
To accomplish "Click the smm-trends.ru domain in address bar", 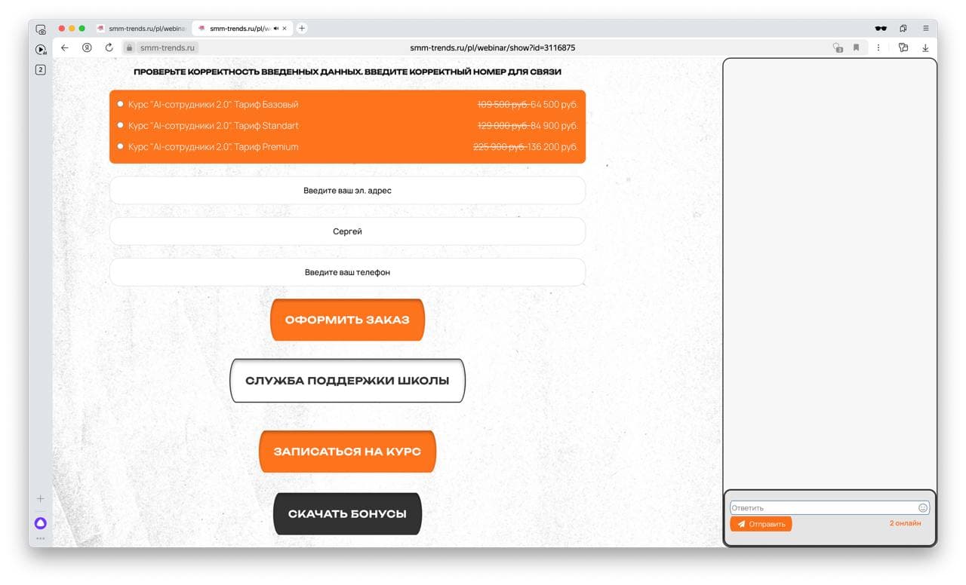I will (168, 47).
